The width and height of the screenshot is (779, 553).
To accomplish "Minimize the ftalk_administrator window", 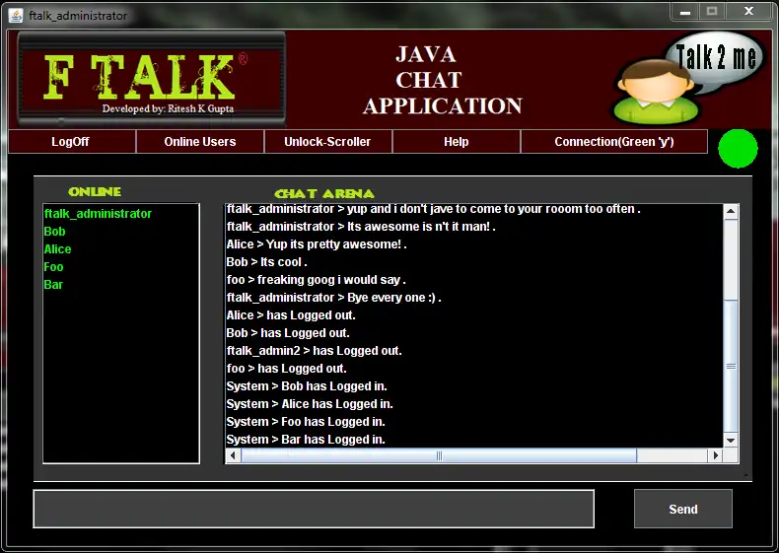I will pyautogui.click(x=685, y=12).
